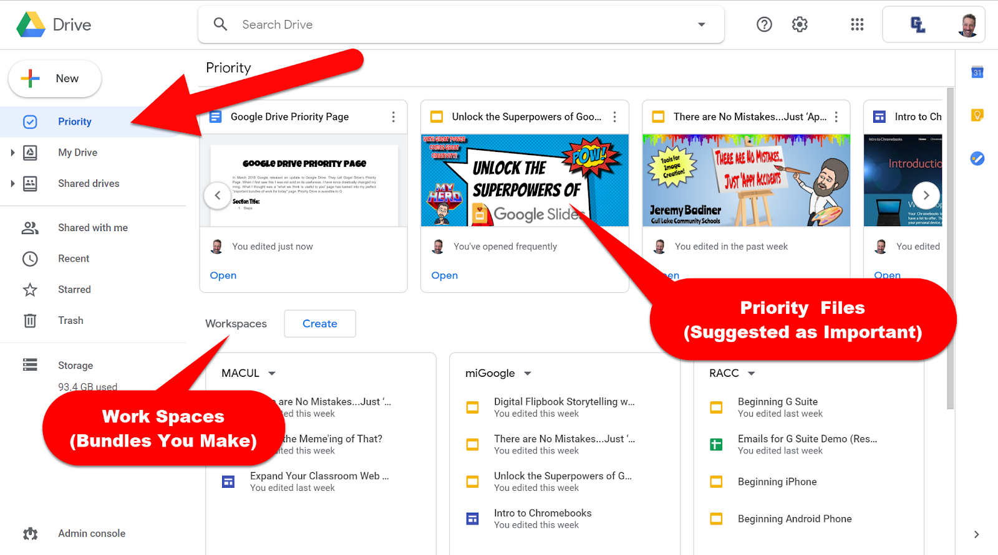This screenshot has width=998, height=555.
Task: Open Unlock the Superpowers slides thumbnail
Action: [x=525, y=181]
